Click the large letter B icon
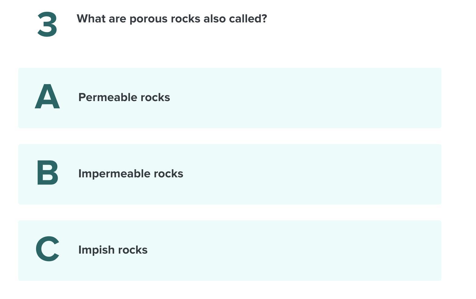Image resolution: width=476 pixels, height=299 pixels. pos(47,173)
